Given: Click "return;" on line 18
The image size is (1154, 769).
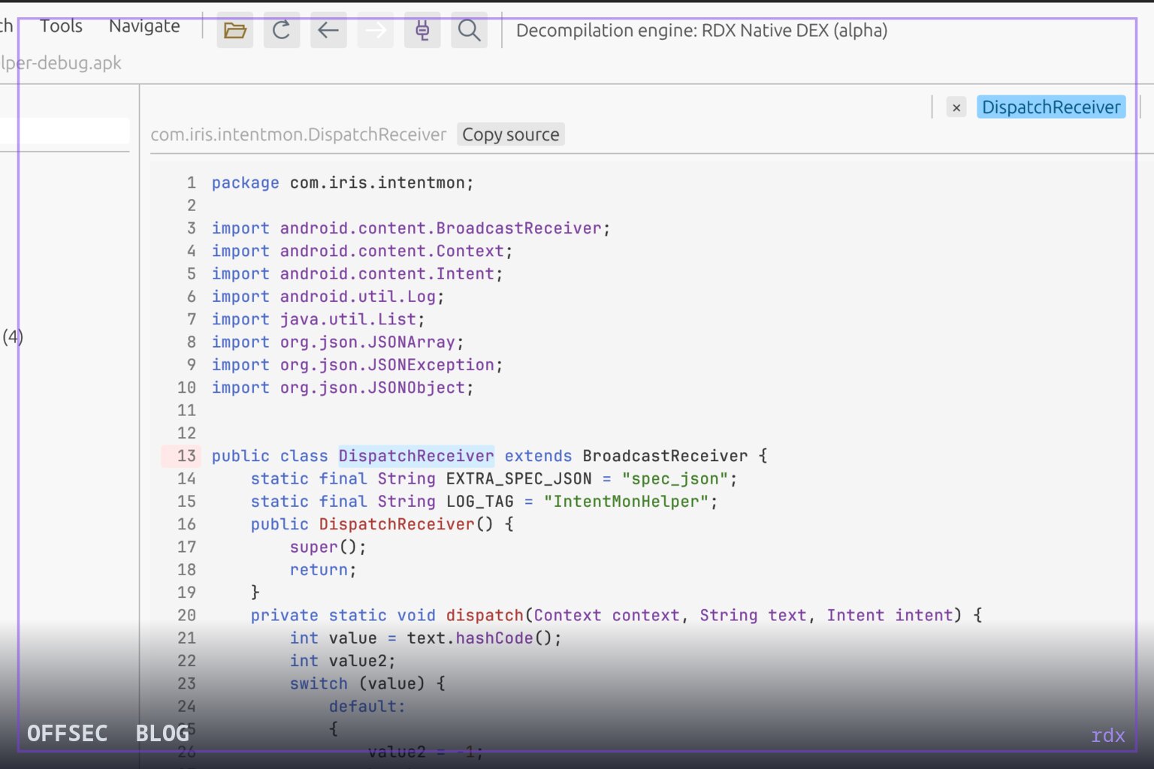Looking at the screenshot, I should click(323, 570).
